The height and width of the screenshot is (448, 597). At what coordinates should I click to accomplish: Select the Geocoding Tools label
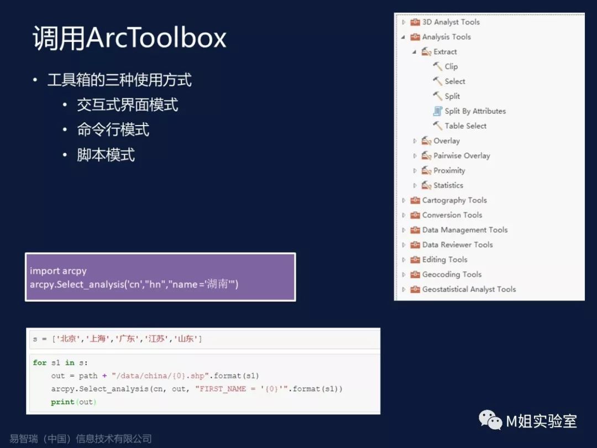coord(452,275)
